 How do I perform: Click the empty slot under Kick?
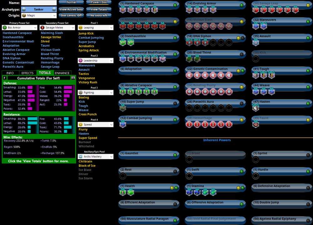(x=256, y=59)
